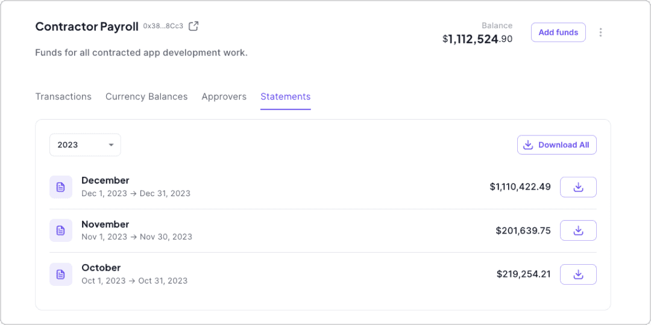Open the wallet address external link icon
This screenshot has height=325, width=651.
pos(193,26)
